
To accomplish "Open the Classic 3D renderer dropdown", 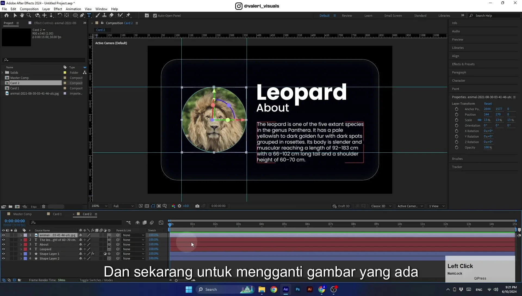I will click(381, 206).
